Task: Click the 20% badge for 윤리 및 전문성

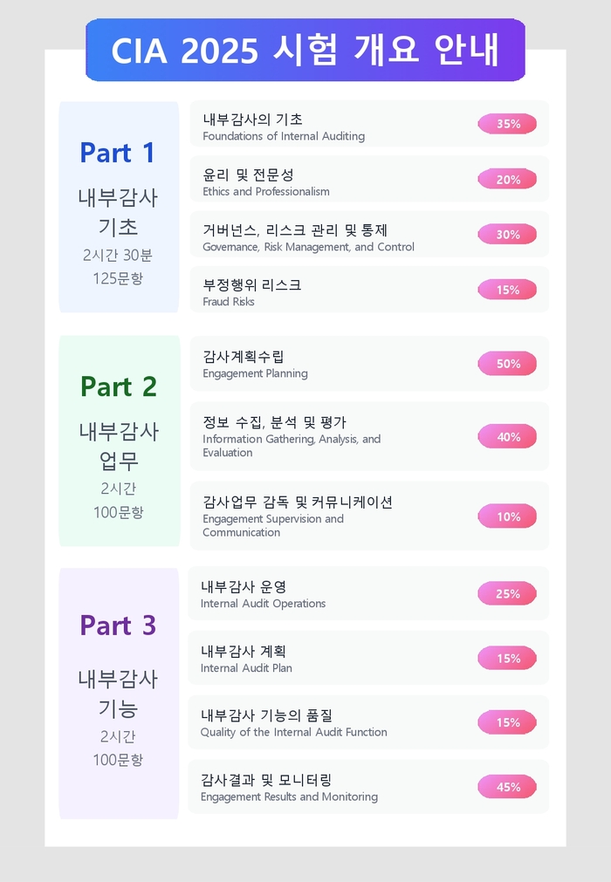Action: [x=507, y=180]
